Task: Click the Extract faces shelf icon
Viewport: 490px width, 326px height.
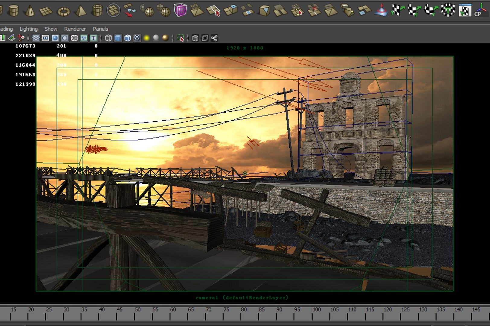Action: coord(130,10)
